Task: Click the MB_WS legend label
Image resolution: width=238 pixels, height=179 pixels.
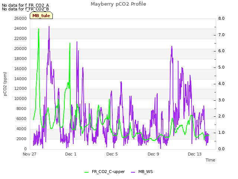Action: tap(145, 172)
